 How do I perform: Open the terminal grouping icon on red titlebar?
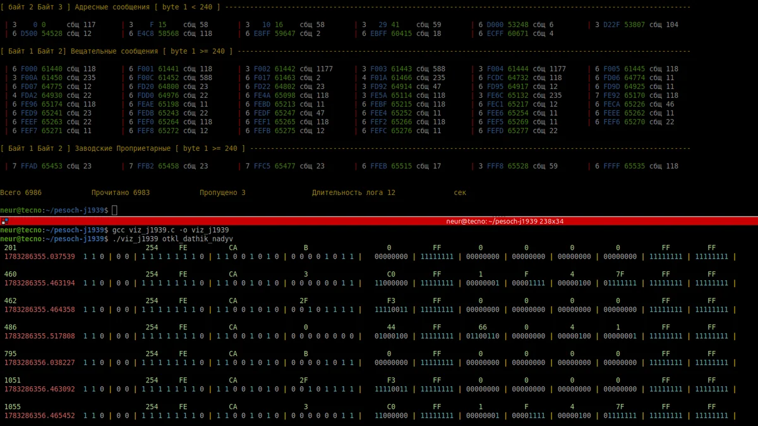click(4, 222)
